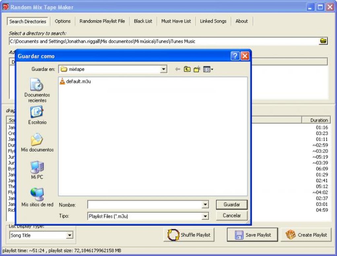Click the Cancelar button
This screenshot has width=337, height=256.
(232, 216)
